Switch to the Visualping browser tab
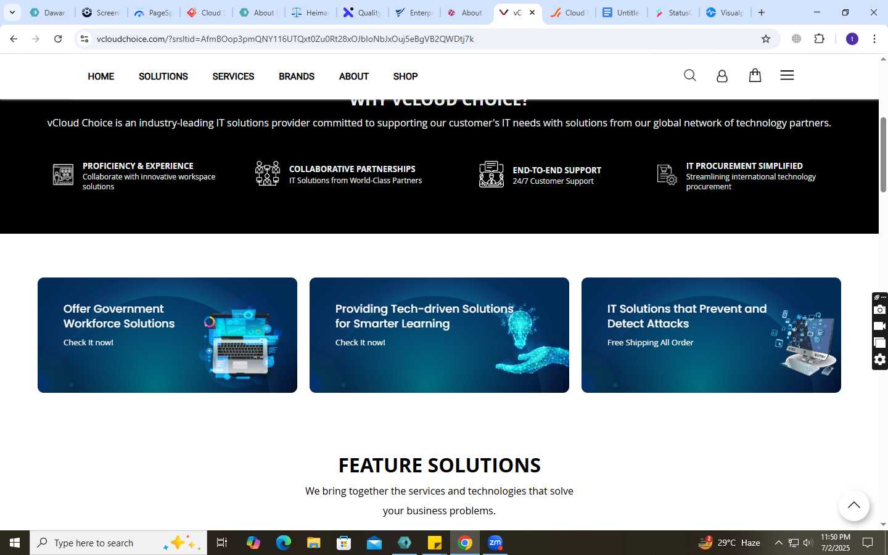Viewport: 888px width, 555px height. (726, 12)
